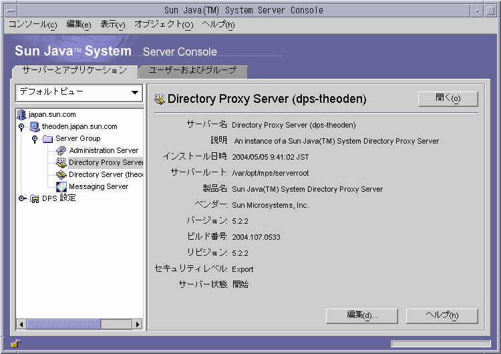
Task: Open the ヘルプ menu in the menu bar
Action: (218, 24)
